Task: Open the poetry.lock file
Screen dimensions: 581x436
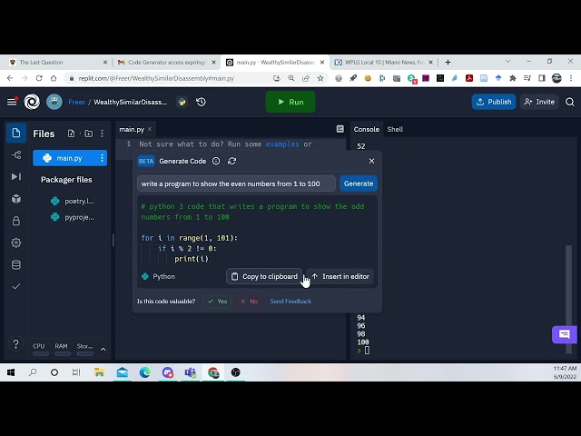Action: tap(73, 201)
